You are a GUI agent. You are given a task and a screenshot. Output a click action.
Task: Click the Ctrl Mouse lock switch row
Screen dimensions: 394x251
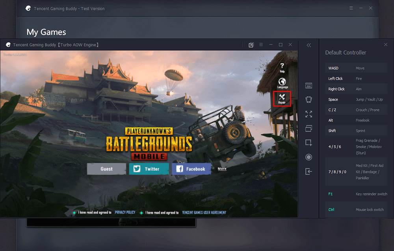356,210
